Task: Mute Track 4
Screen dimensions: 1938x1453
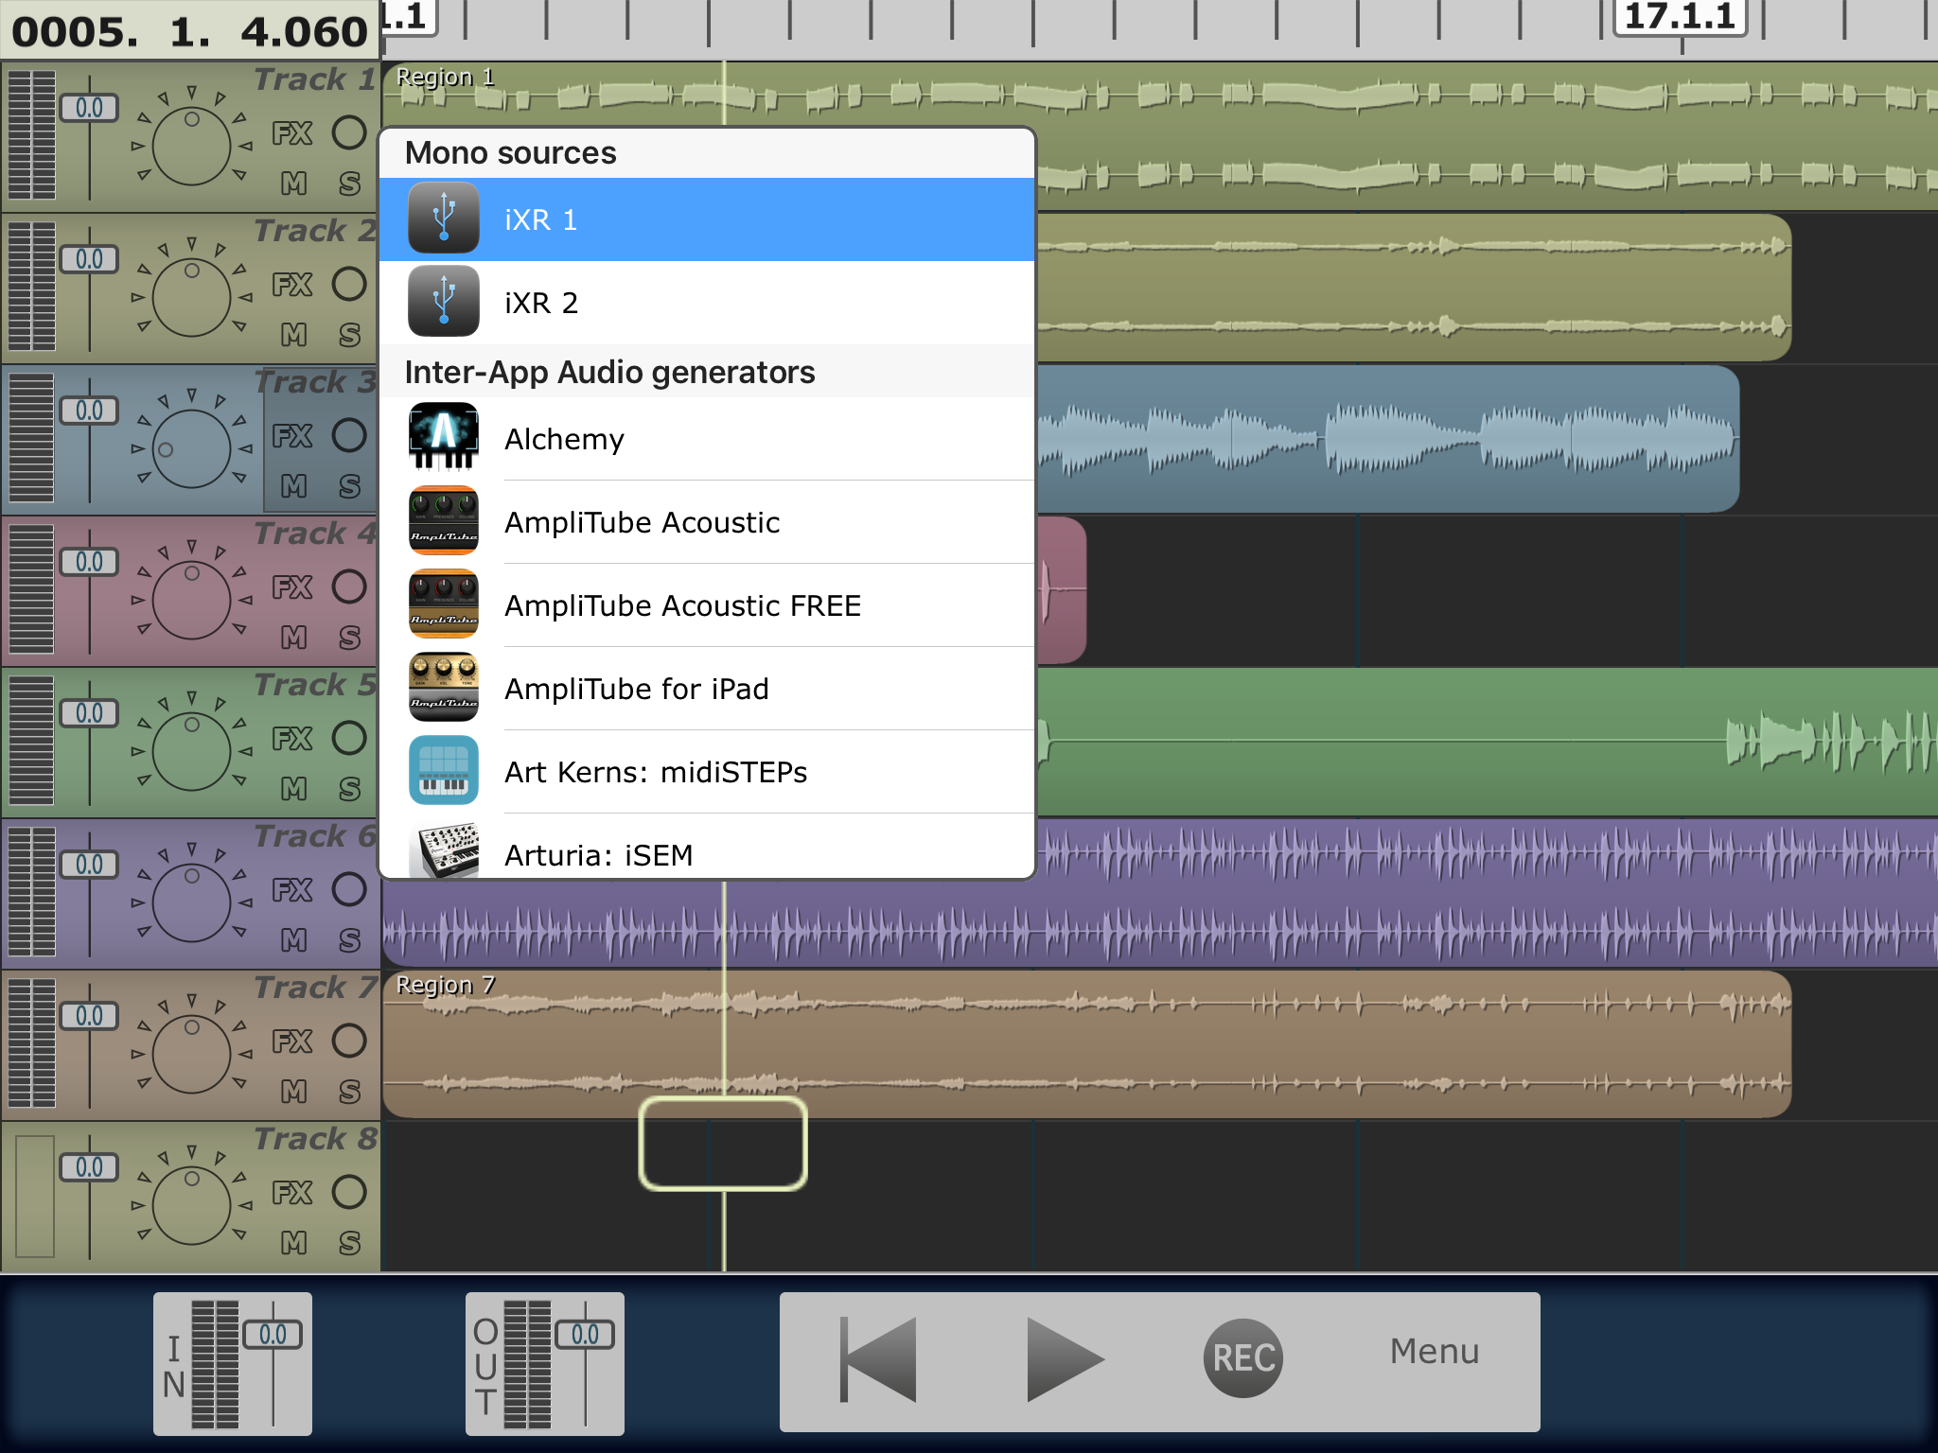Action: pos(294,638)
